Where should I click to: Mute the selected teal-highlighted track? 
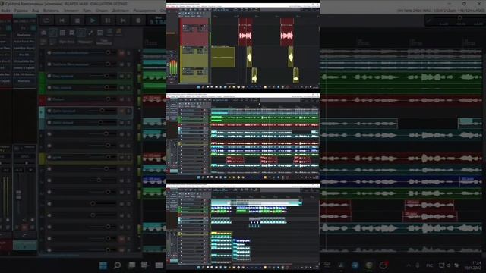[x=121, y=111]
